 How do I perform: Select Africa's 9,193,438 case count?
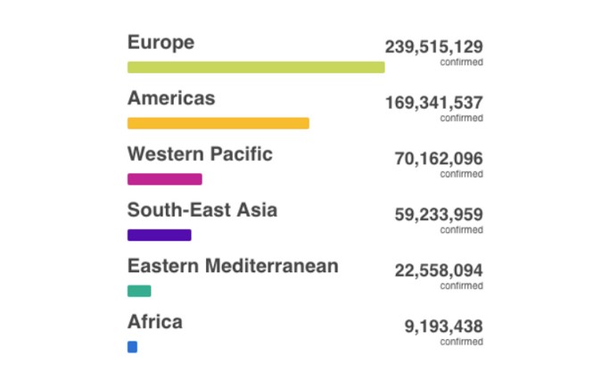point(444,326)
